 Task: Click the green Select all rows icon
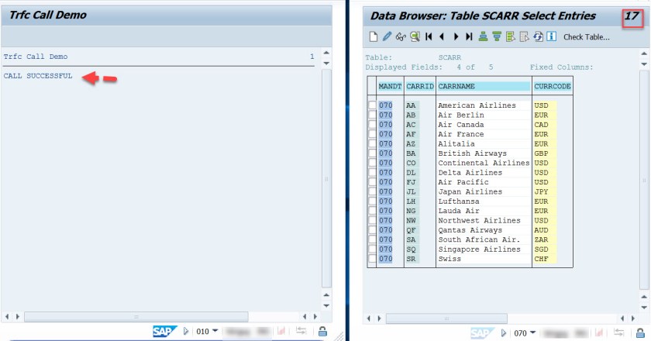(x=511, y=36)
